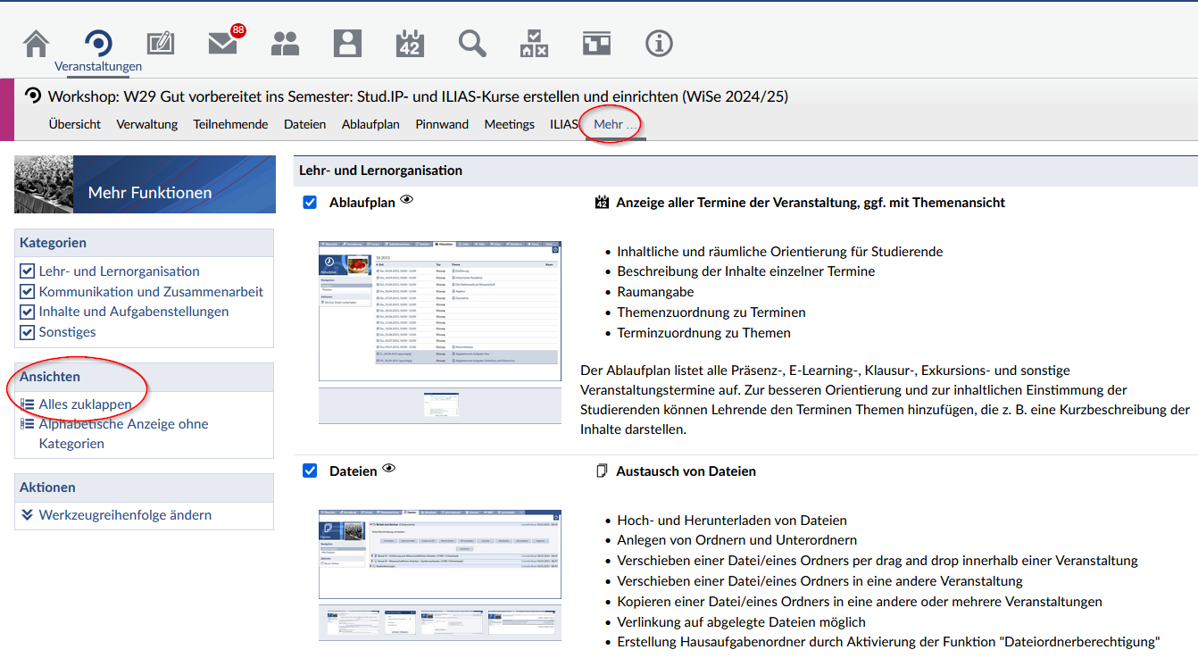Switch to the Teilnehmende tab
Screen dimensions: 1198x658
click(x=230, y=124)
